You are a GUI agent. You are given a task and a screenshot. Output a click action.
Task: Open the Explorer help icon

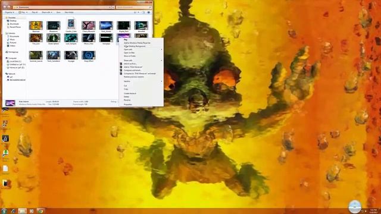tap(149, 12)
